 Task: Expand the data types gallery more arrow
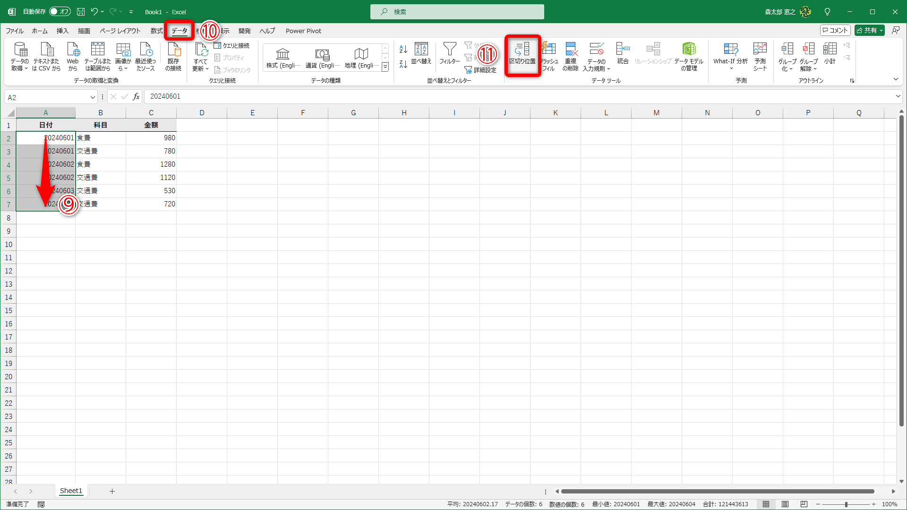point(385,68)
